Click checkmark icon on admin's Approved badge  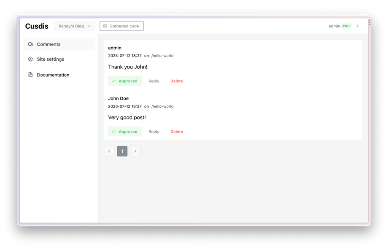[x=113, y=81]
